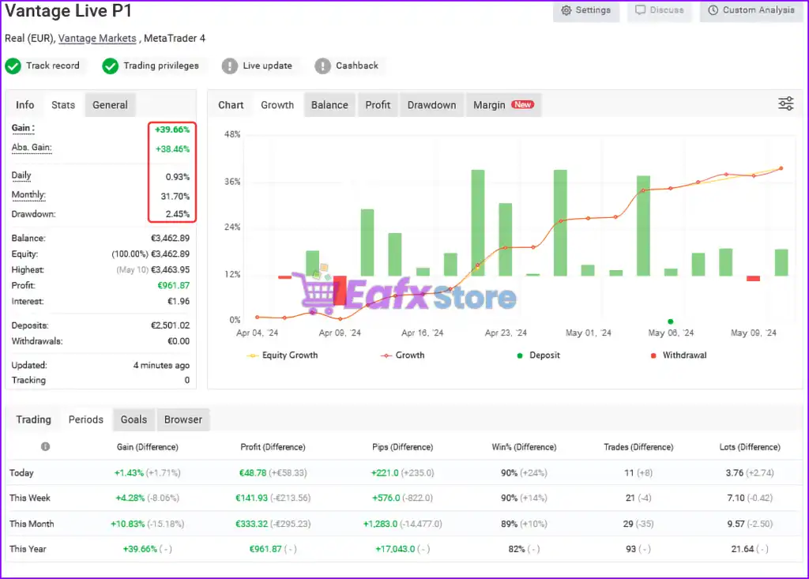Select the This Year row label
Screen dimensions: 809x579
28,549
